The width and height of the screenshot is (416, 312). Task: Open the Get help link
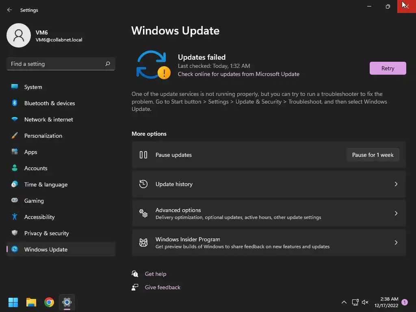156,274
